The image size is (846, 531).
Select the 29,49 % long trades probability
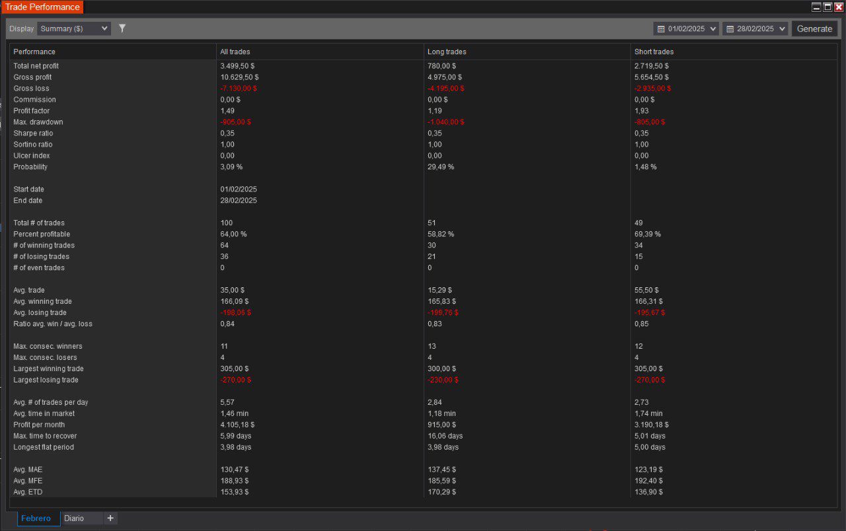[441, 167]
